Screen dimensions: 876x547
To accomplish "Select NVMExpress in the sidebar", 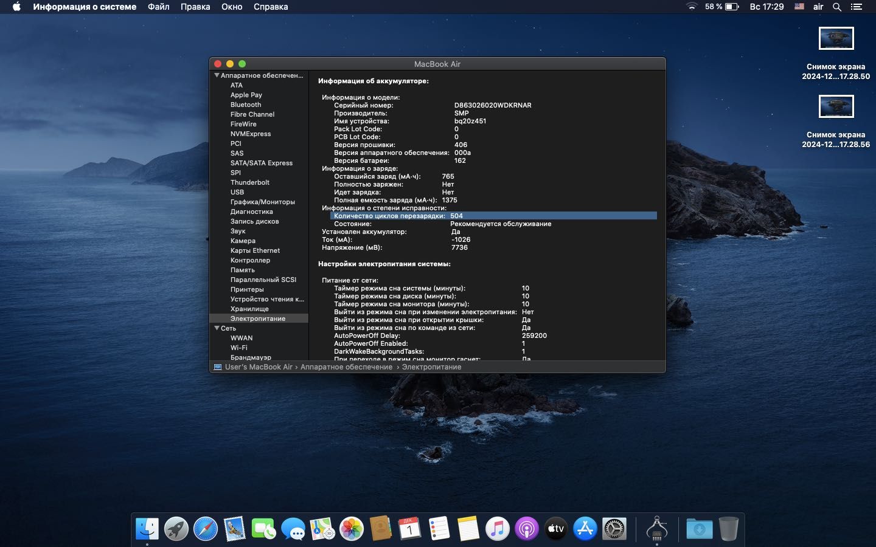I will pyautogui.click(x=251, y=134).
